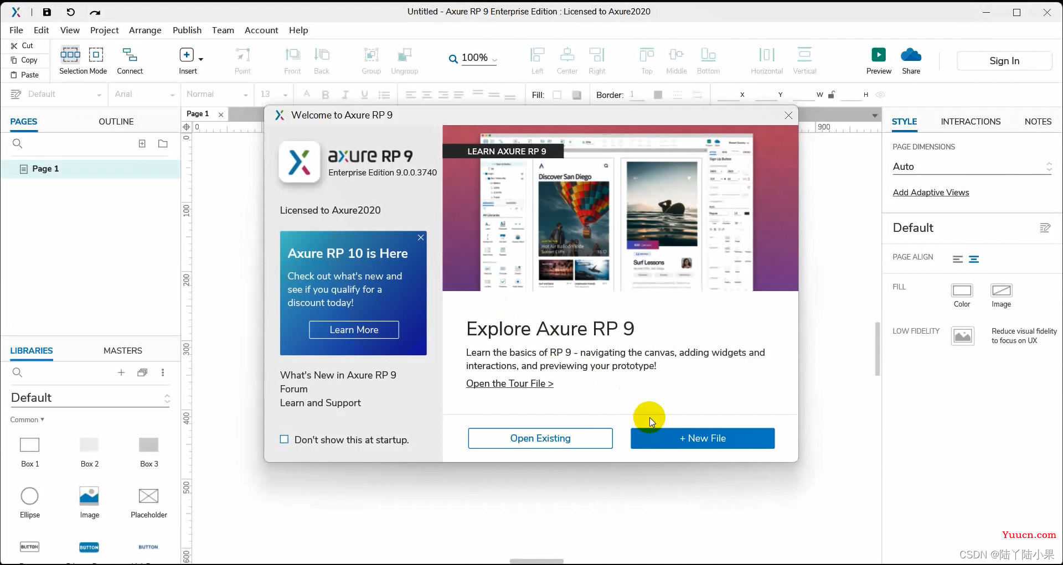Click the align Top icon

pyautogui.click(x=647, y=54)
